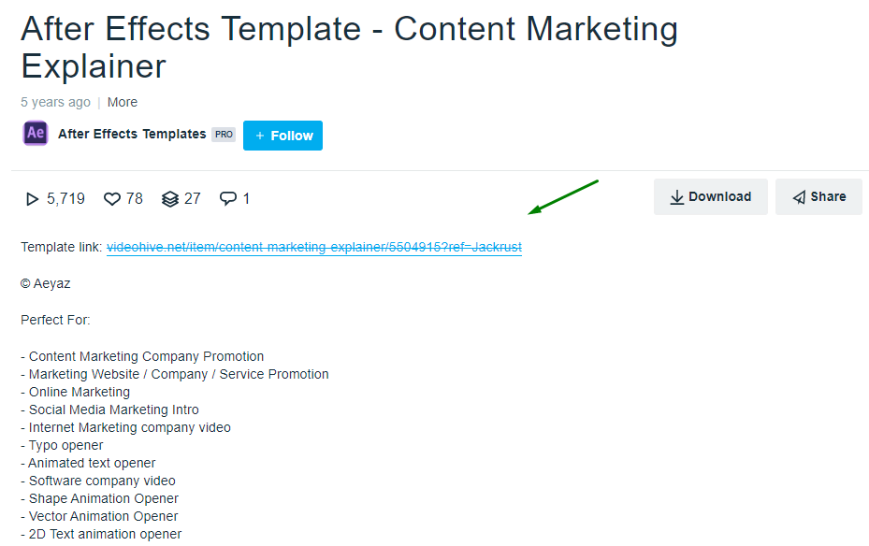Click the plus sign on Follow
869x546 pixels.
click(x=260, y=136)
